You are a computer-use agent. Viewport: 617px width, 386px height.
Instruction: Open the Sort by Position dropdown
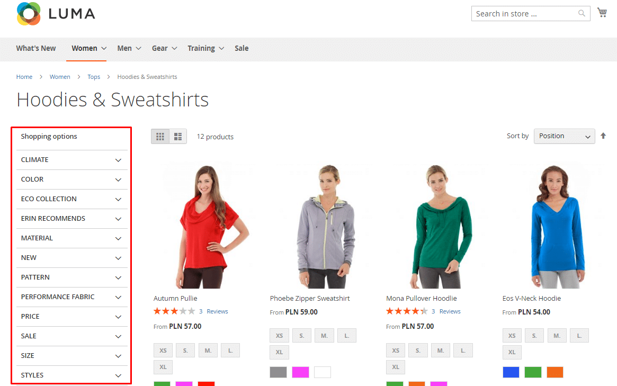564,136
